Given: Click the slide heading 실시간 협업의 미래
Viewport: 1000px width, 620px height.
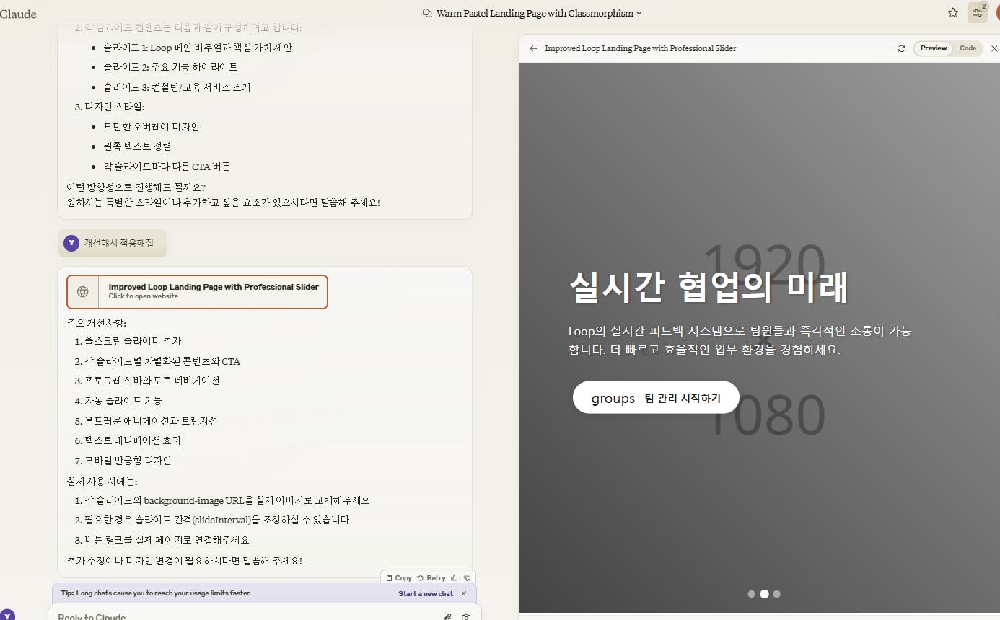Looking at the screenshot, I should click(x=709, y=287).
